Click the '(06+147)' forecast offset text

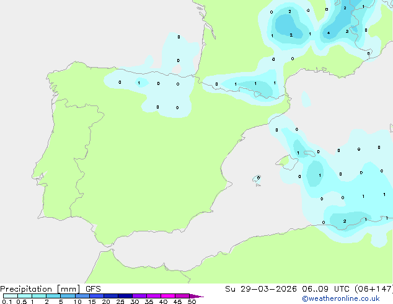[374, 289]
